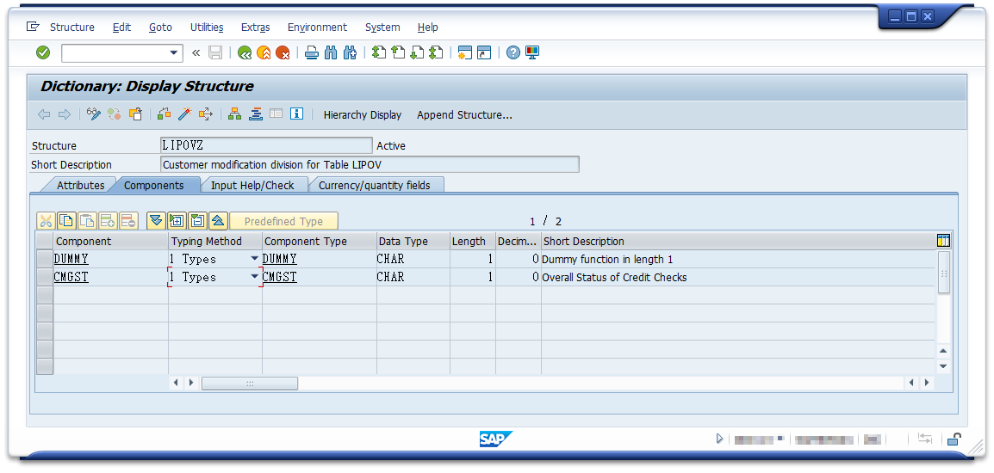Open the Environment menu
Image resolution: width=994 pixels, height=473 pixels.
pyautogui.click(x=317, y=28)
